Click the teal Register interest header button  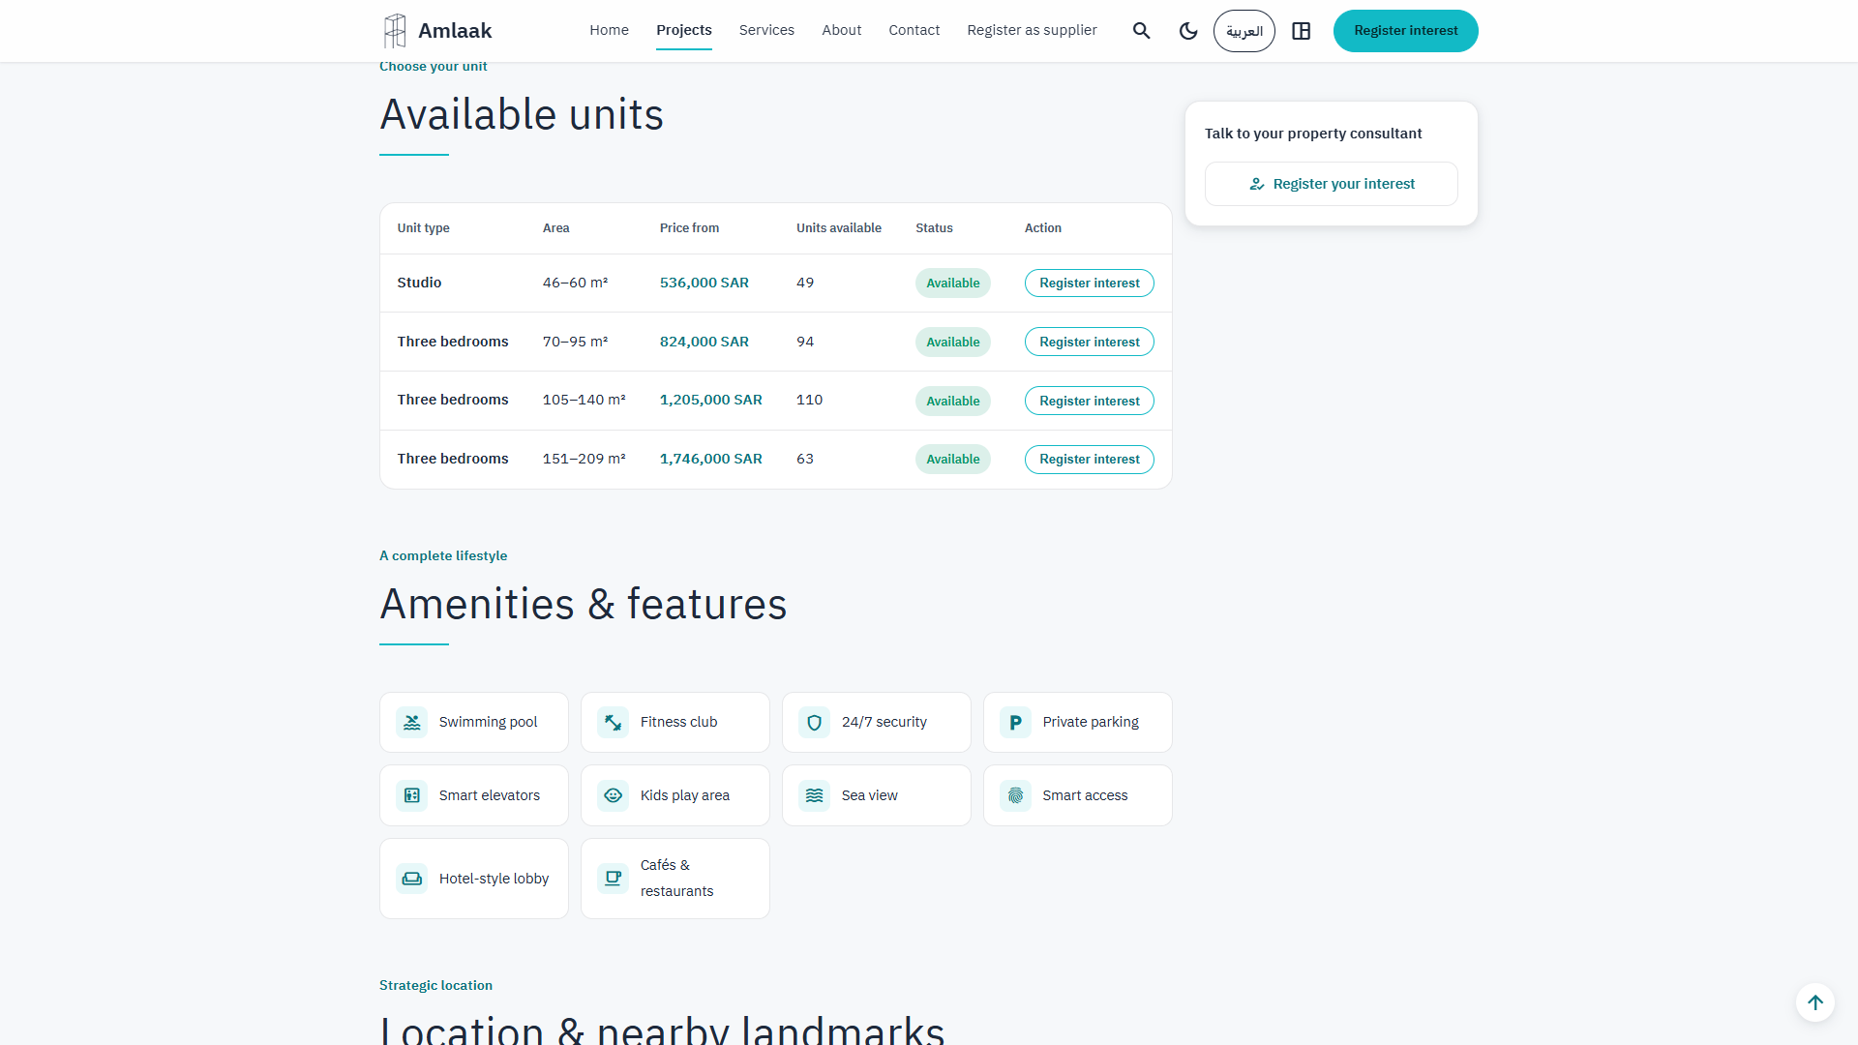pos(1405,31)
